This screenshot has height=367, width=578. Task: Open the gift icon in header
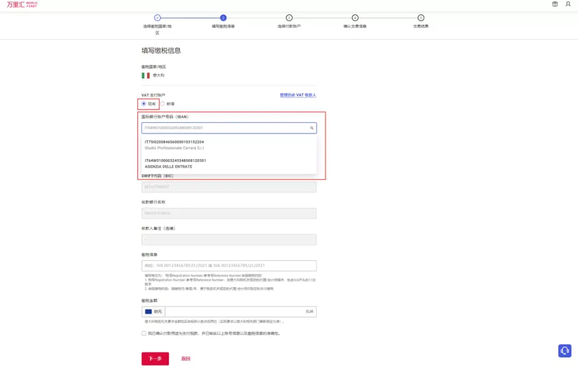[x=555, y=4]
